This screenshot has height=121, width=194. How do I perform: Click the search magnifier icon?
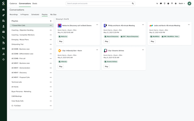click(x=133, y=4)
